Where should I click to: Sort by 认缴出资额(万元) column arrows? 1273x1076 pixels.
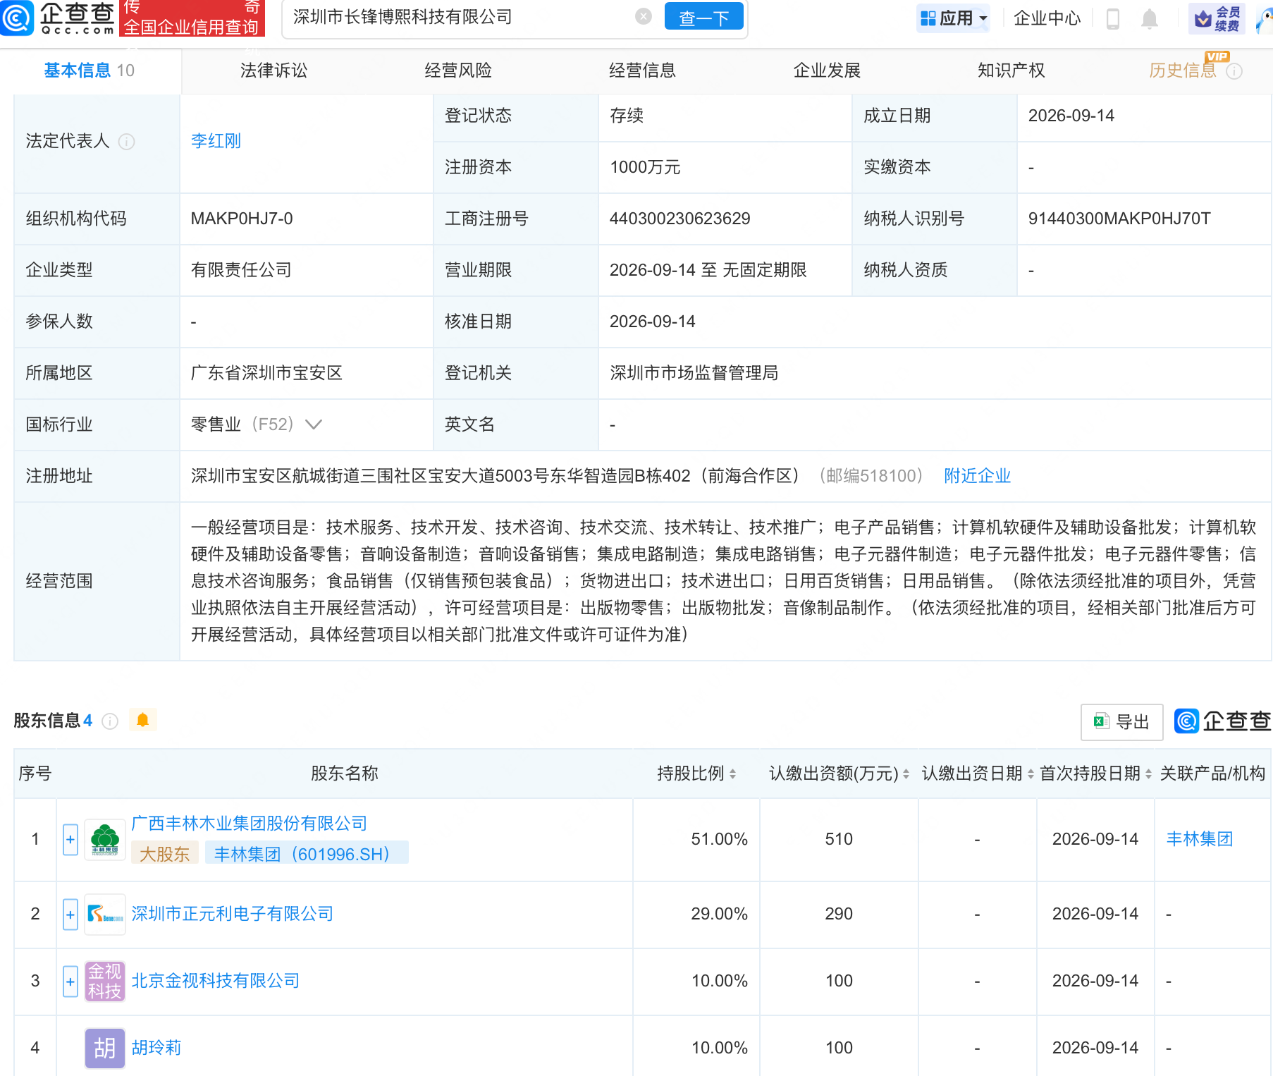(x=906, y=774)
